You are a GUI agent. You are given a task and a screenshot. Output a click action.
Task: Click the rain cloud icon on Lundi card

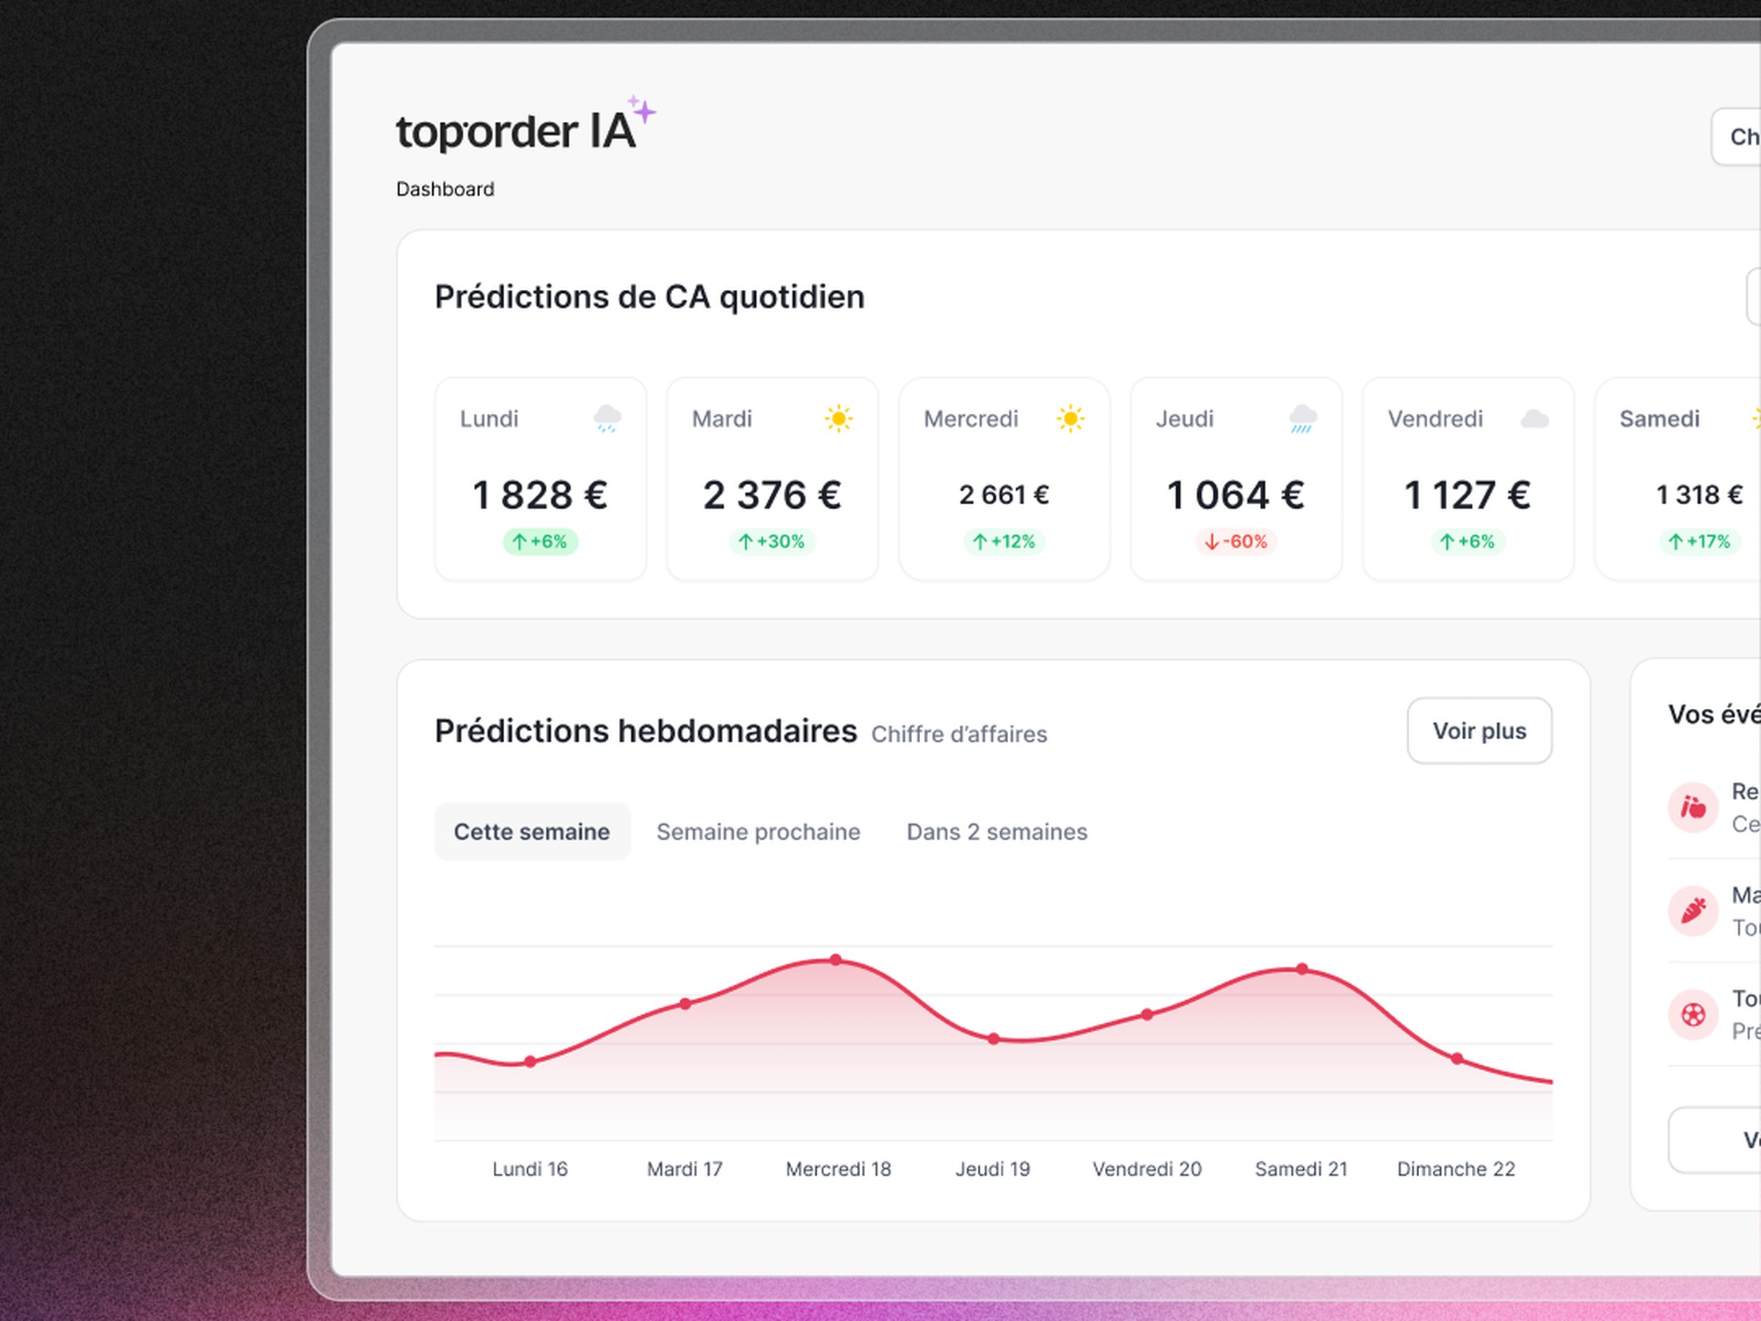coord(608,418)
